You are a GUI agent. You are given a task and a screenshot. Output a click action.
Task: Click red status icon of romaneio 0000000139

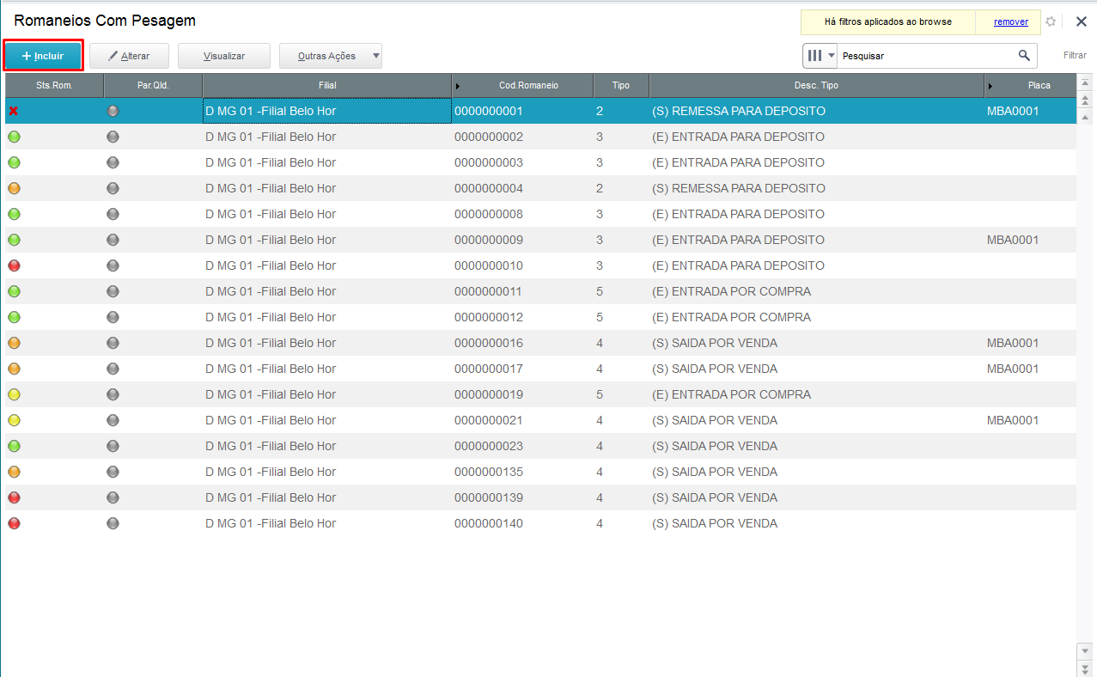pyautogui.click(x=14, y=497)
